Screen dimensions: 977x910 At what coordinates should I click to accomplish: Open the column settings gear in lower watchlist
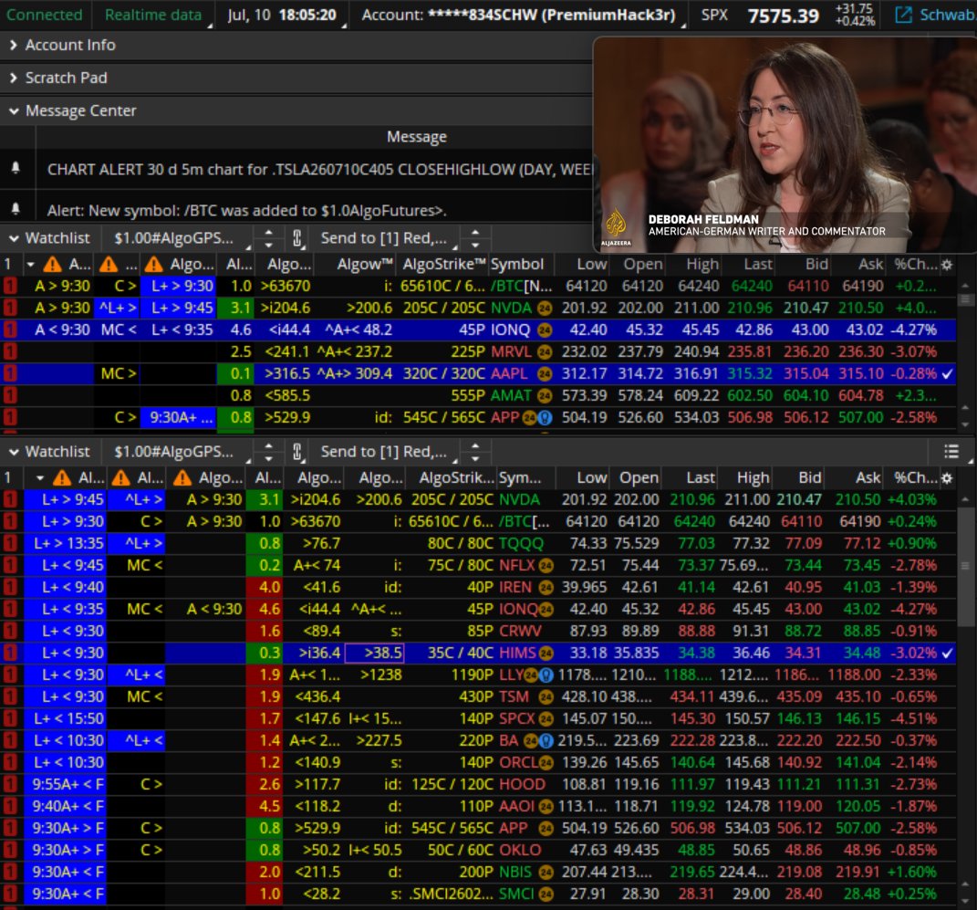[947, 478]
